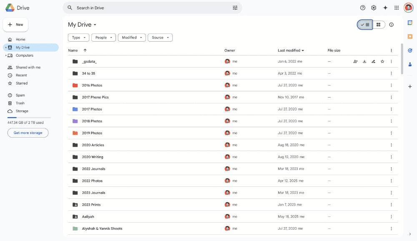Expand Computers tree in sidebar
The height and width of the screenshot is (241, 417).
(x=6, y=55)
